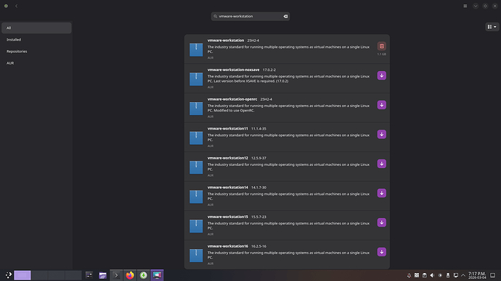Install vmware-workstation12 via download button
This screenshot has height=281, width=501.
pos(381,164)
